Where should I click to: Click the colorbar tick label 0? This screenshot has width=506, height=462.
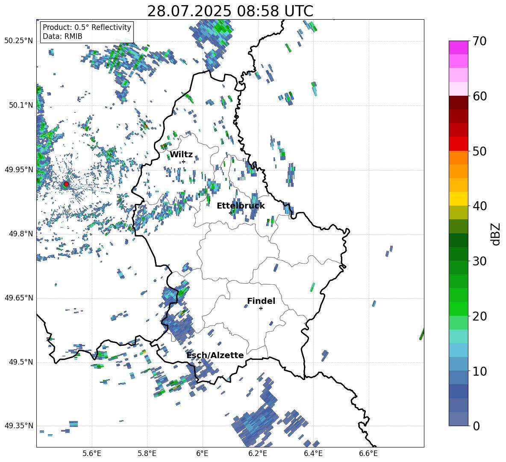[x=476, y=426]
